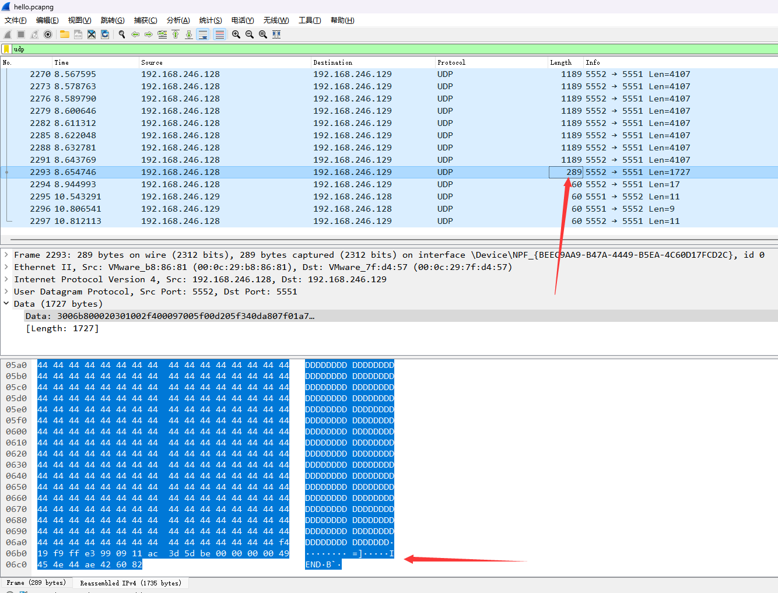Start a new packet capture

(x=8, y=34)
